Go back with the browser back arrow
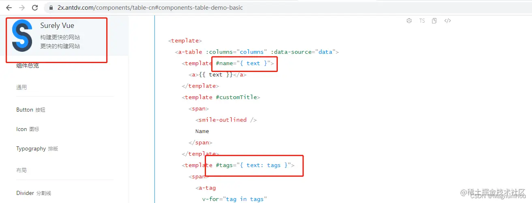This screenshot has width=532, height=203. [x=9, y=8]
